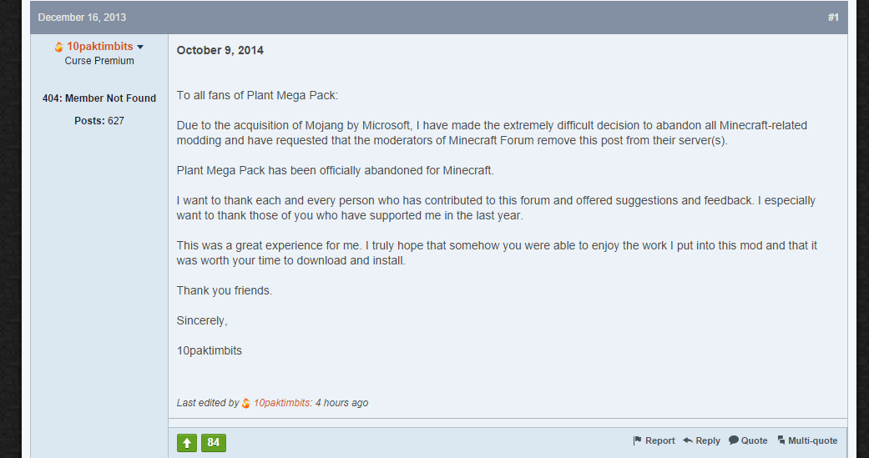869x458 pixels.
Task: Click the Posts: 627 count
Action: point(99,121)
